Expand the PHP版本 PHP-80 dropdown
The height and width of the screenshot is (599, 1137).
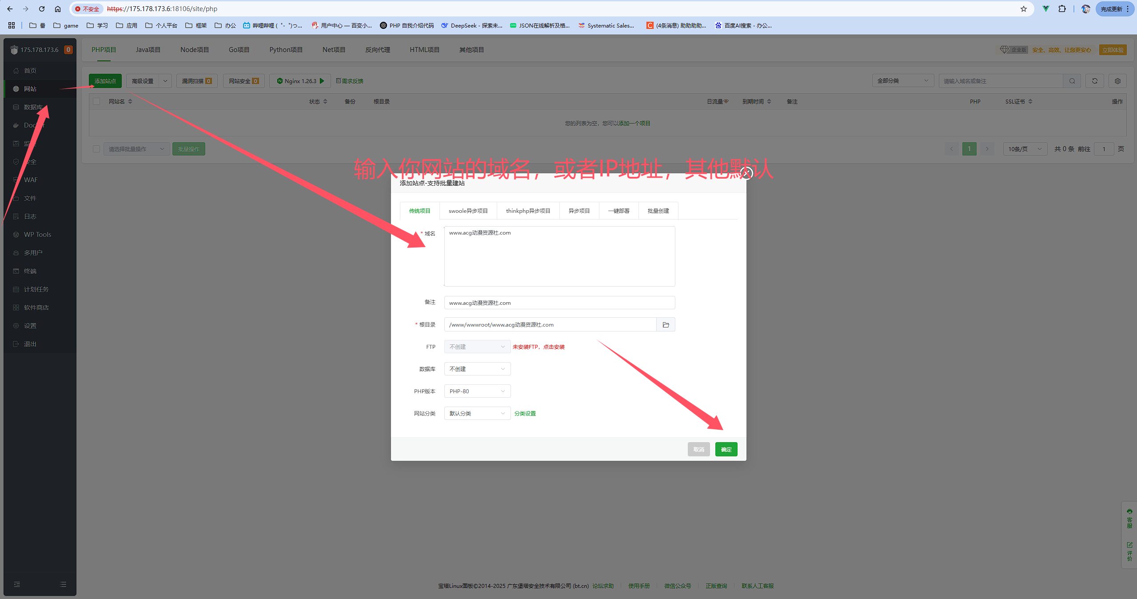(477, 391)
